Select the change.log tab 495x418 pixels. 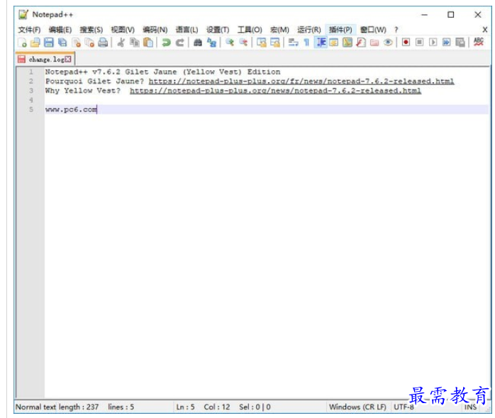tap(45, 59)
